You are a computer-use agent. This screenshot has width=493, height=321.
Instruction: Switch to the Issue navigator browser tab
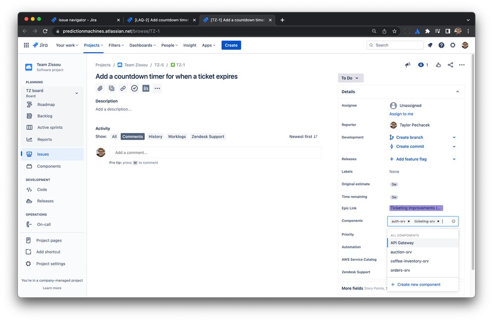tap(84, 20)
